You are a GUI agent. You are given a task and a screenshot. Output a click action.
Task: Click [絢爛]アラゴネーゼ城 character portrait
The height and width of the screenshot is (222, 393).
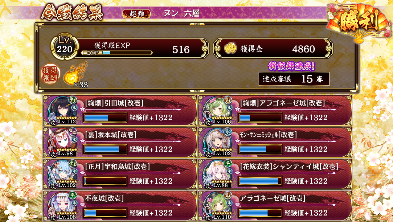click(217, 111)
